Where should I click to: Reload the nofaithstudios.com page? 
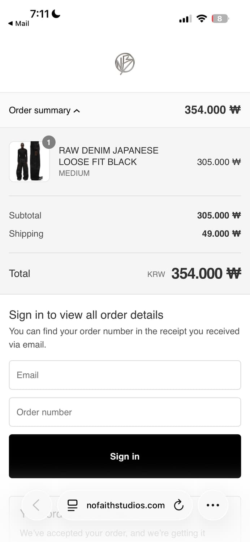point(178,505)
